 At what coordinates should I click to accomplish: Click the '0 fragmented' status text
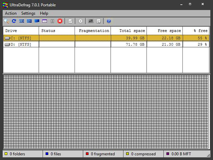pos(103,154)
